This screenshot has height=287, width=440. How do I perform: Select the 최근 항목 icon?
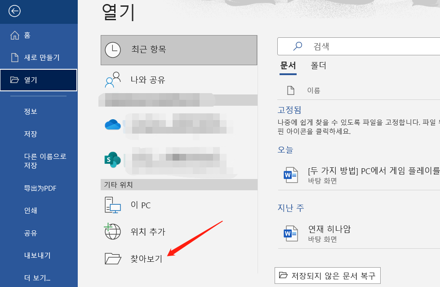pos(114,50)
